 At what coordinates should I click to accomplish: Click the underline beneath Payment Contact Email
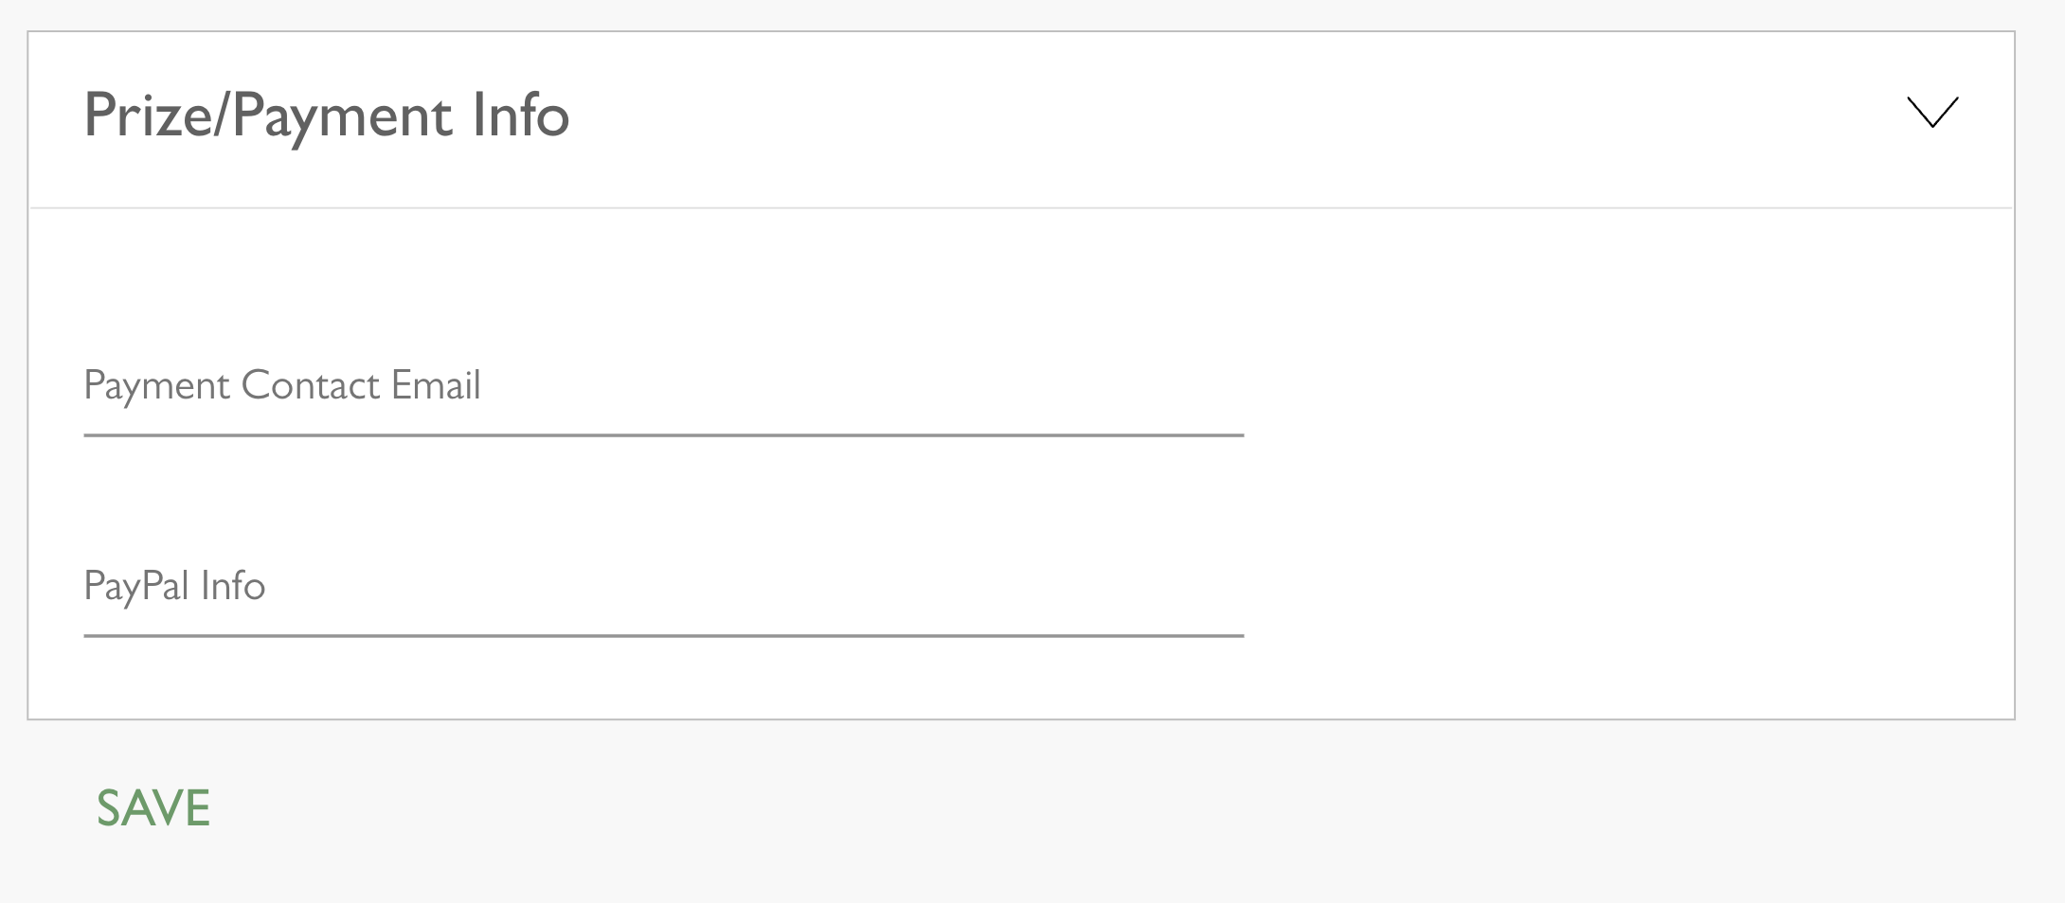(x=663, y=435)
